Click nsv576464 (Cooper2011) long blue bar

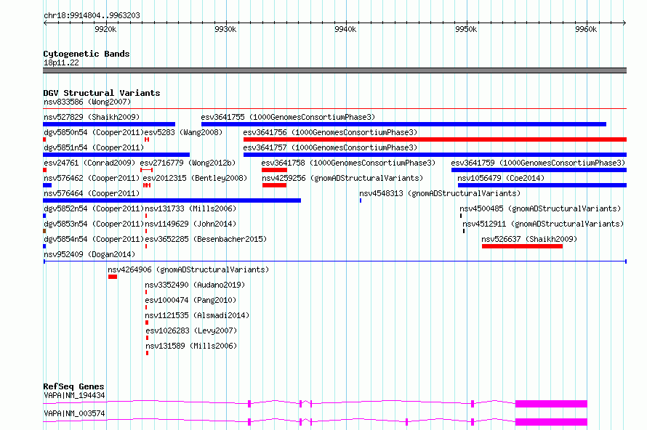[x=172, y=200]
